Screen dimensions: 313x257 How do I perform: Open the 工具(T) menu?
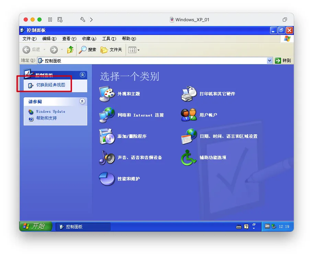coord(109,39)
